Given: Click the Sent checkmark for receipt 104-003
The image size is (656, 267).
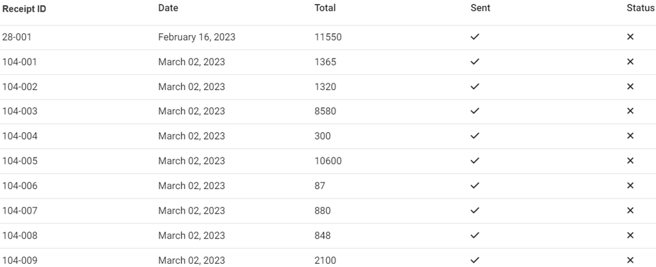Looking at the screenshot, I should point(475,111).
